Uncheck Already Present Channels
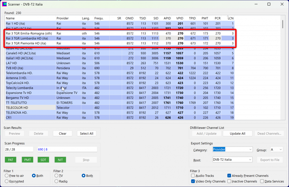Screen dimensions: 289x187 (229, 176)
